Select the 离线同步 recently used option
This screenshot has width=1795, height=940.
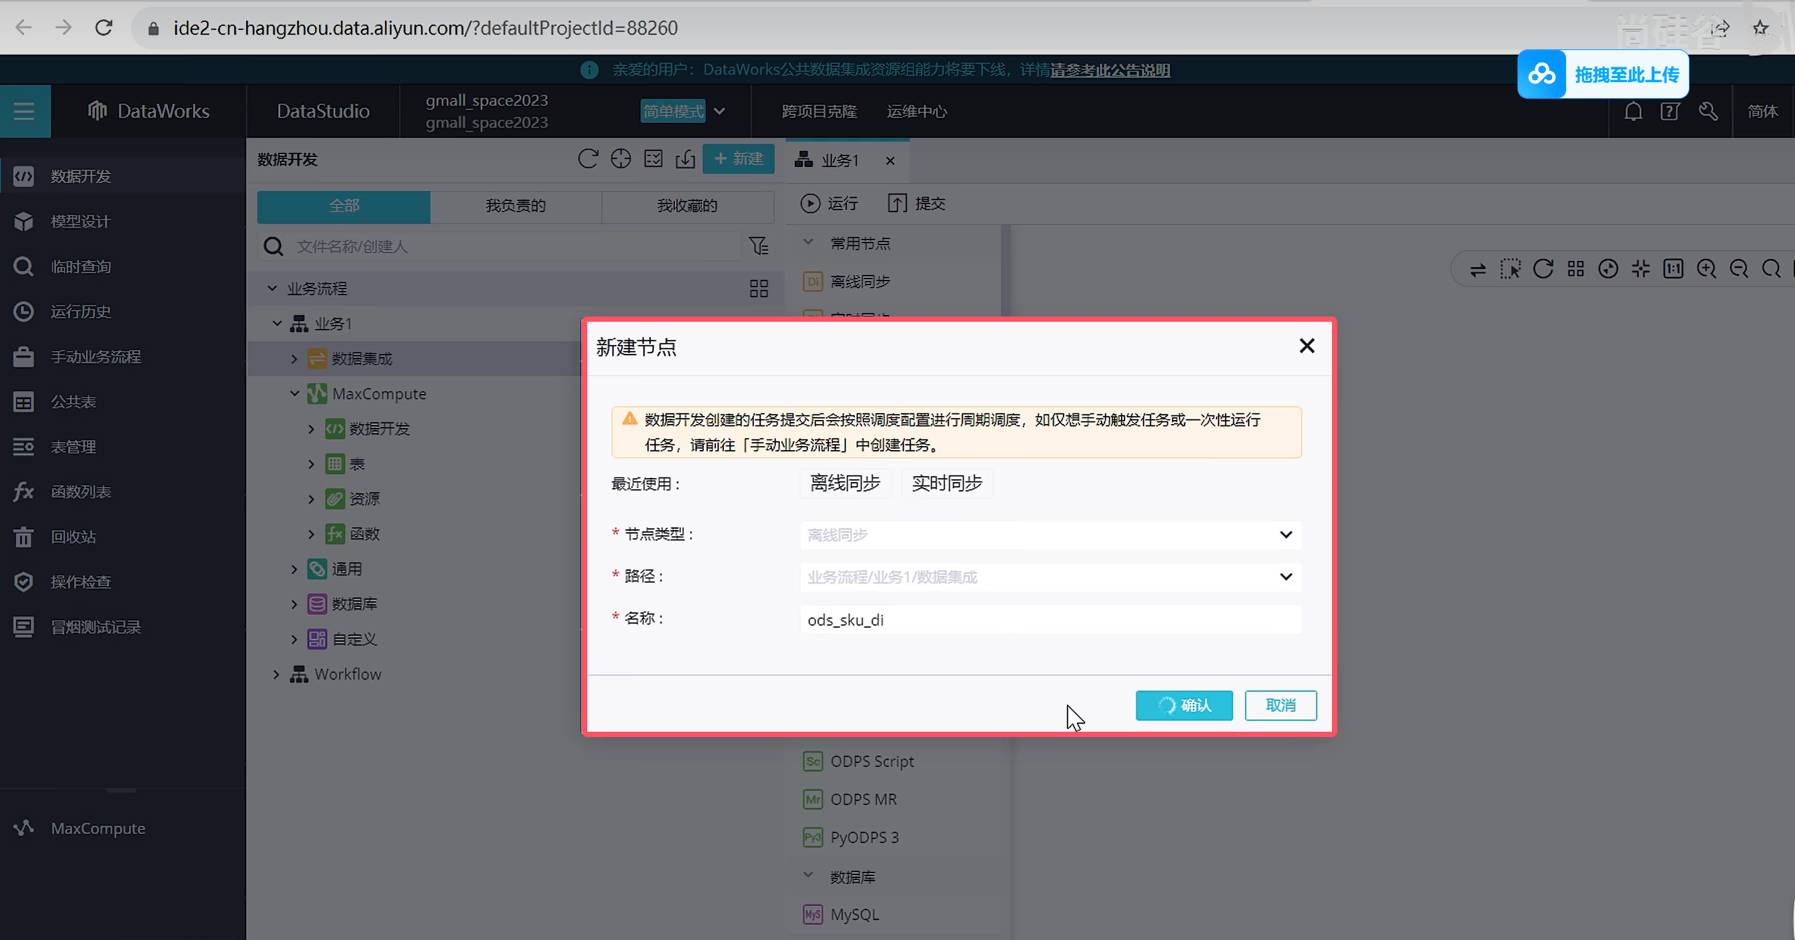[845, 483]
